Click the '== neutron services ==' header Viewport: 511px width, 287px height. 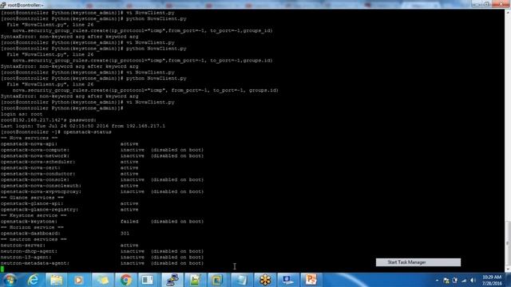pyautogui.click(x=34, y=239)
